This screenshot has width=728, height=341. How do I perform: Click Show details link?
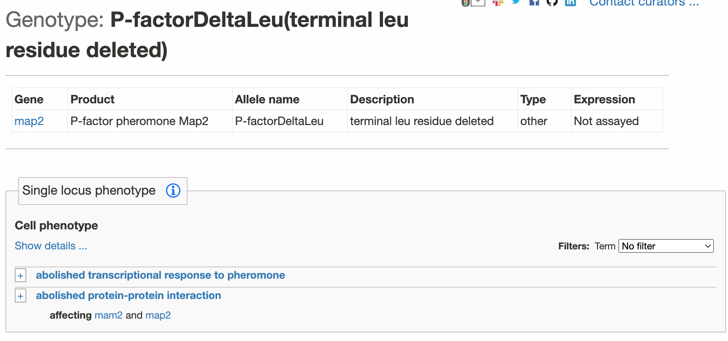click(51, 246)
